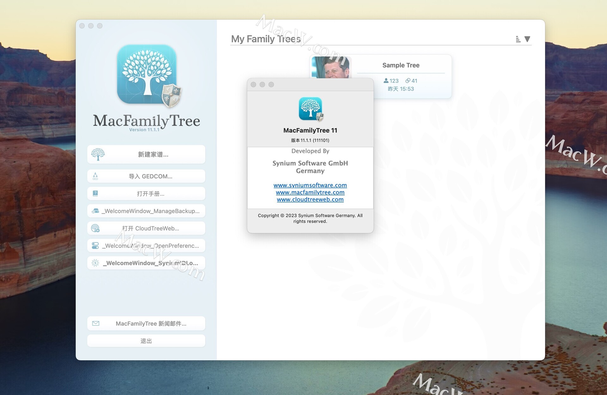Click the Synium ID gear icon
The width and height of the screenshot is (607, 395).
tap(95, 263)
